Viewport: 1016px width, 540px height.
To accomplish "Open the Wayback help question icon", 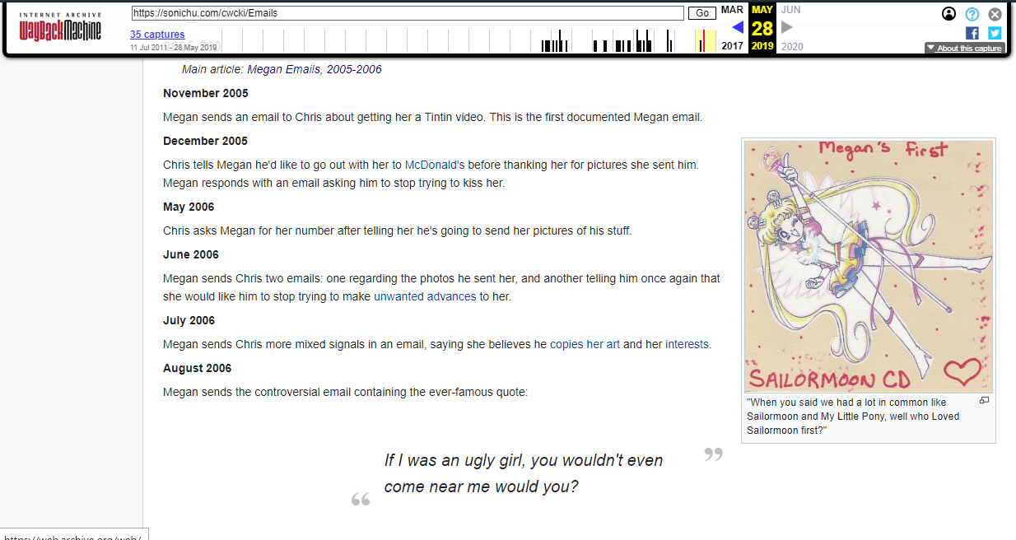I will [972, 14].
